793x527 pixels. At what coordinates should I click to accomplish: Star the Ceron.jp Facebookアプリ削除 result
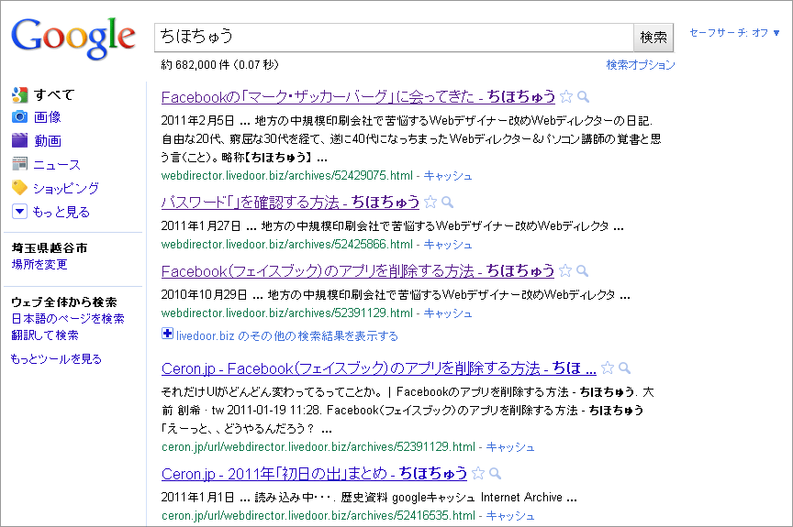(x=608, y=368)
